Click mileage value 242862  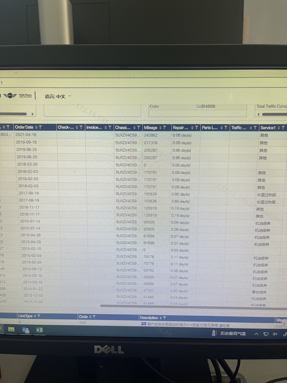150,135
